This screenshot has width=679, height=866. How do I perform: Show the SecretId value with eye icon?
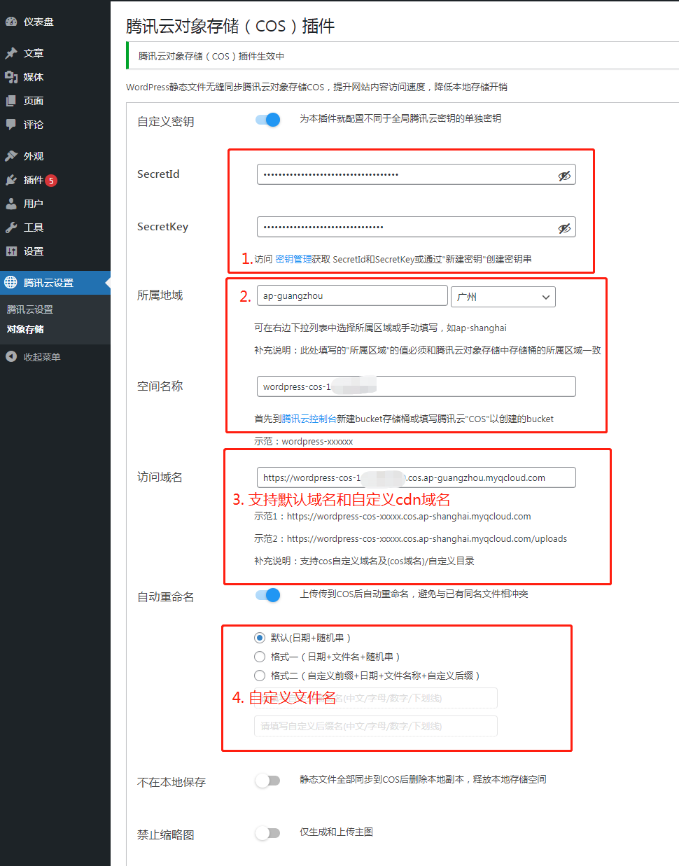coord(564,176)
